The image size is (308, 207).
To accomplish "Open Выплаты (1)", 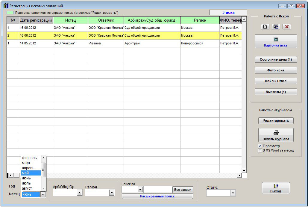I will point(276,92).
